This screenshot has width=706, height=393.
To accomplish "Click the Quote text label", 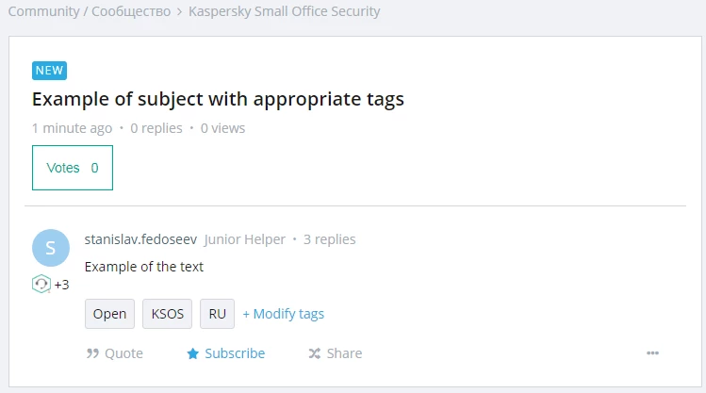I will [123, 353].
